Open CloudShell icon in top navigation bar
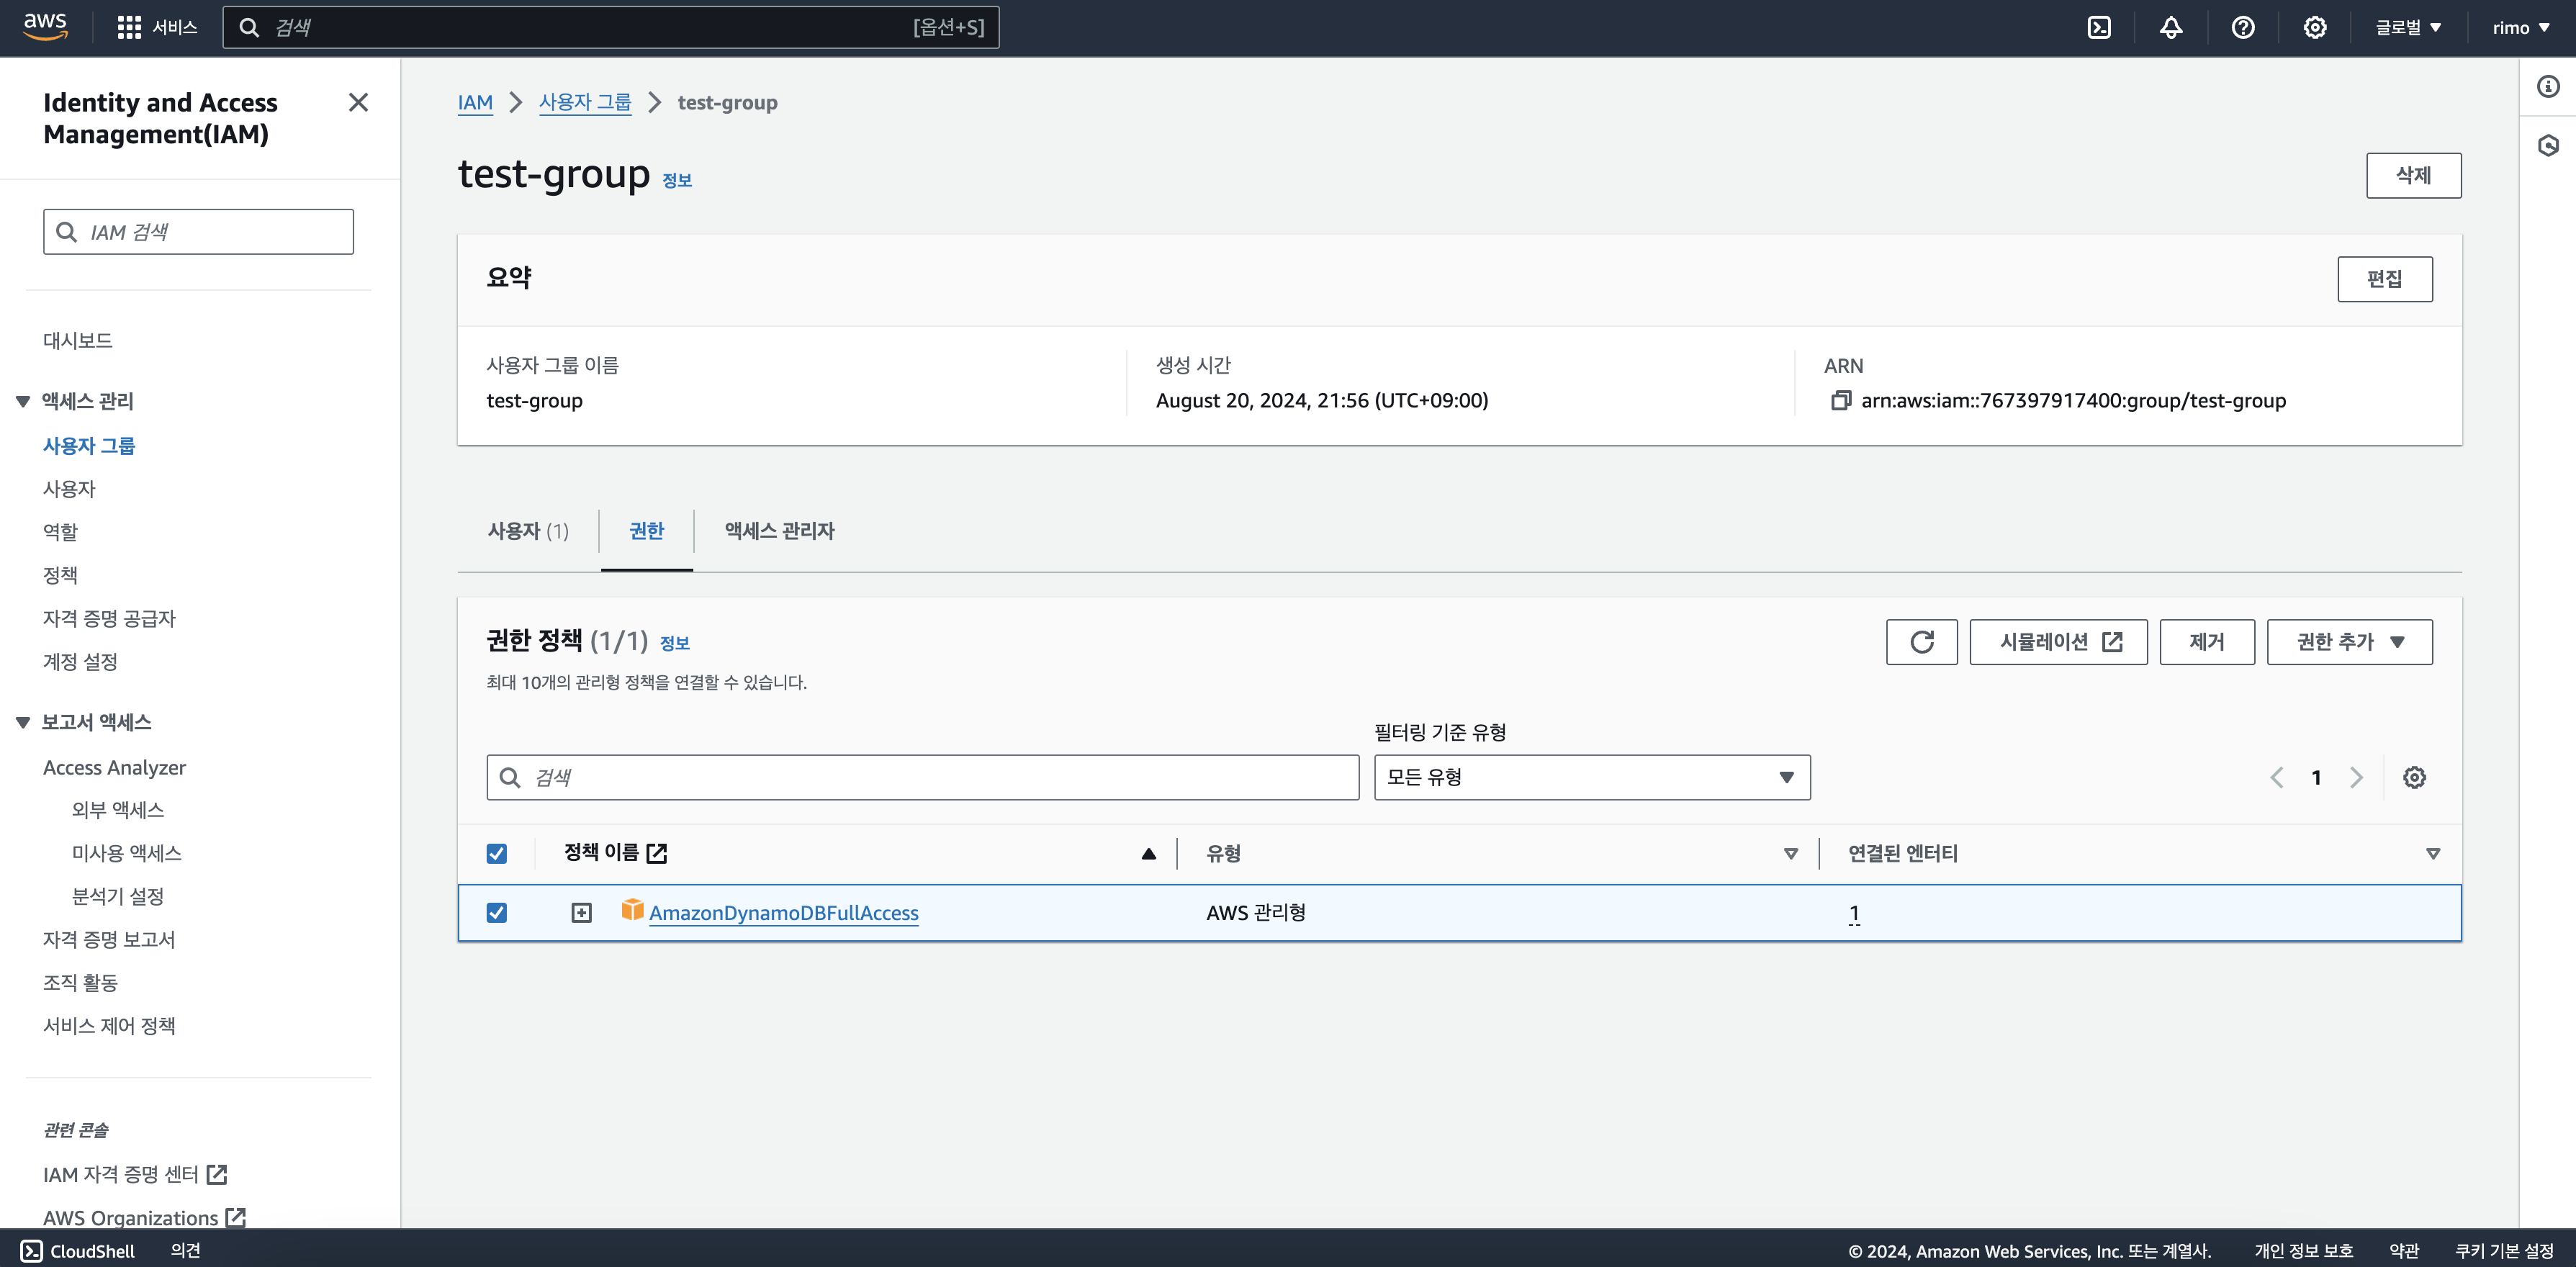The width and height of the screenshot is (2576, 1267). pos(2099,28)
